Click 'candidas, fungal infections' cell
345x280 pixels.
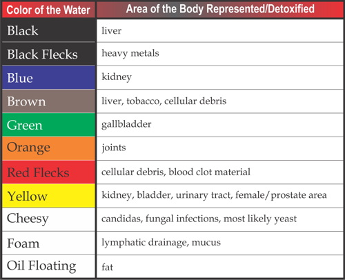(x=220, y=219)
